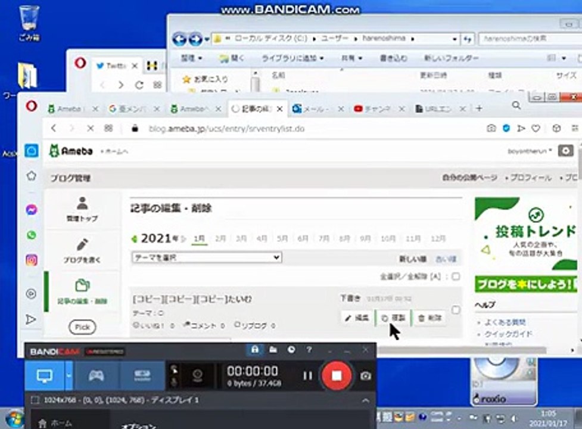The width and height of the screenshot is (582, 429).
Task: Open 管理トップ in left menu
Action: (82, 209)
